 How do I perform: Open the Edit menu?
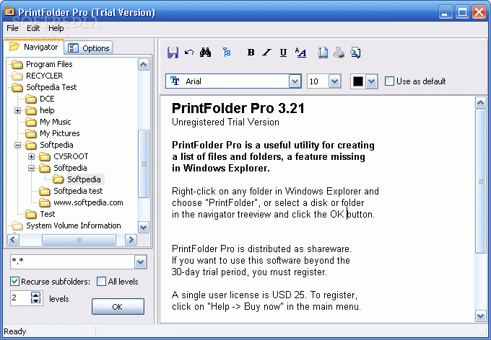pyautogui.click(x=33, y=28)
